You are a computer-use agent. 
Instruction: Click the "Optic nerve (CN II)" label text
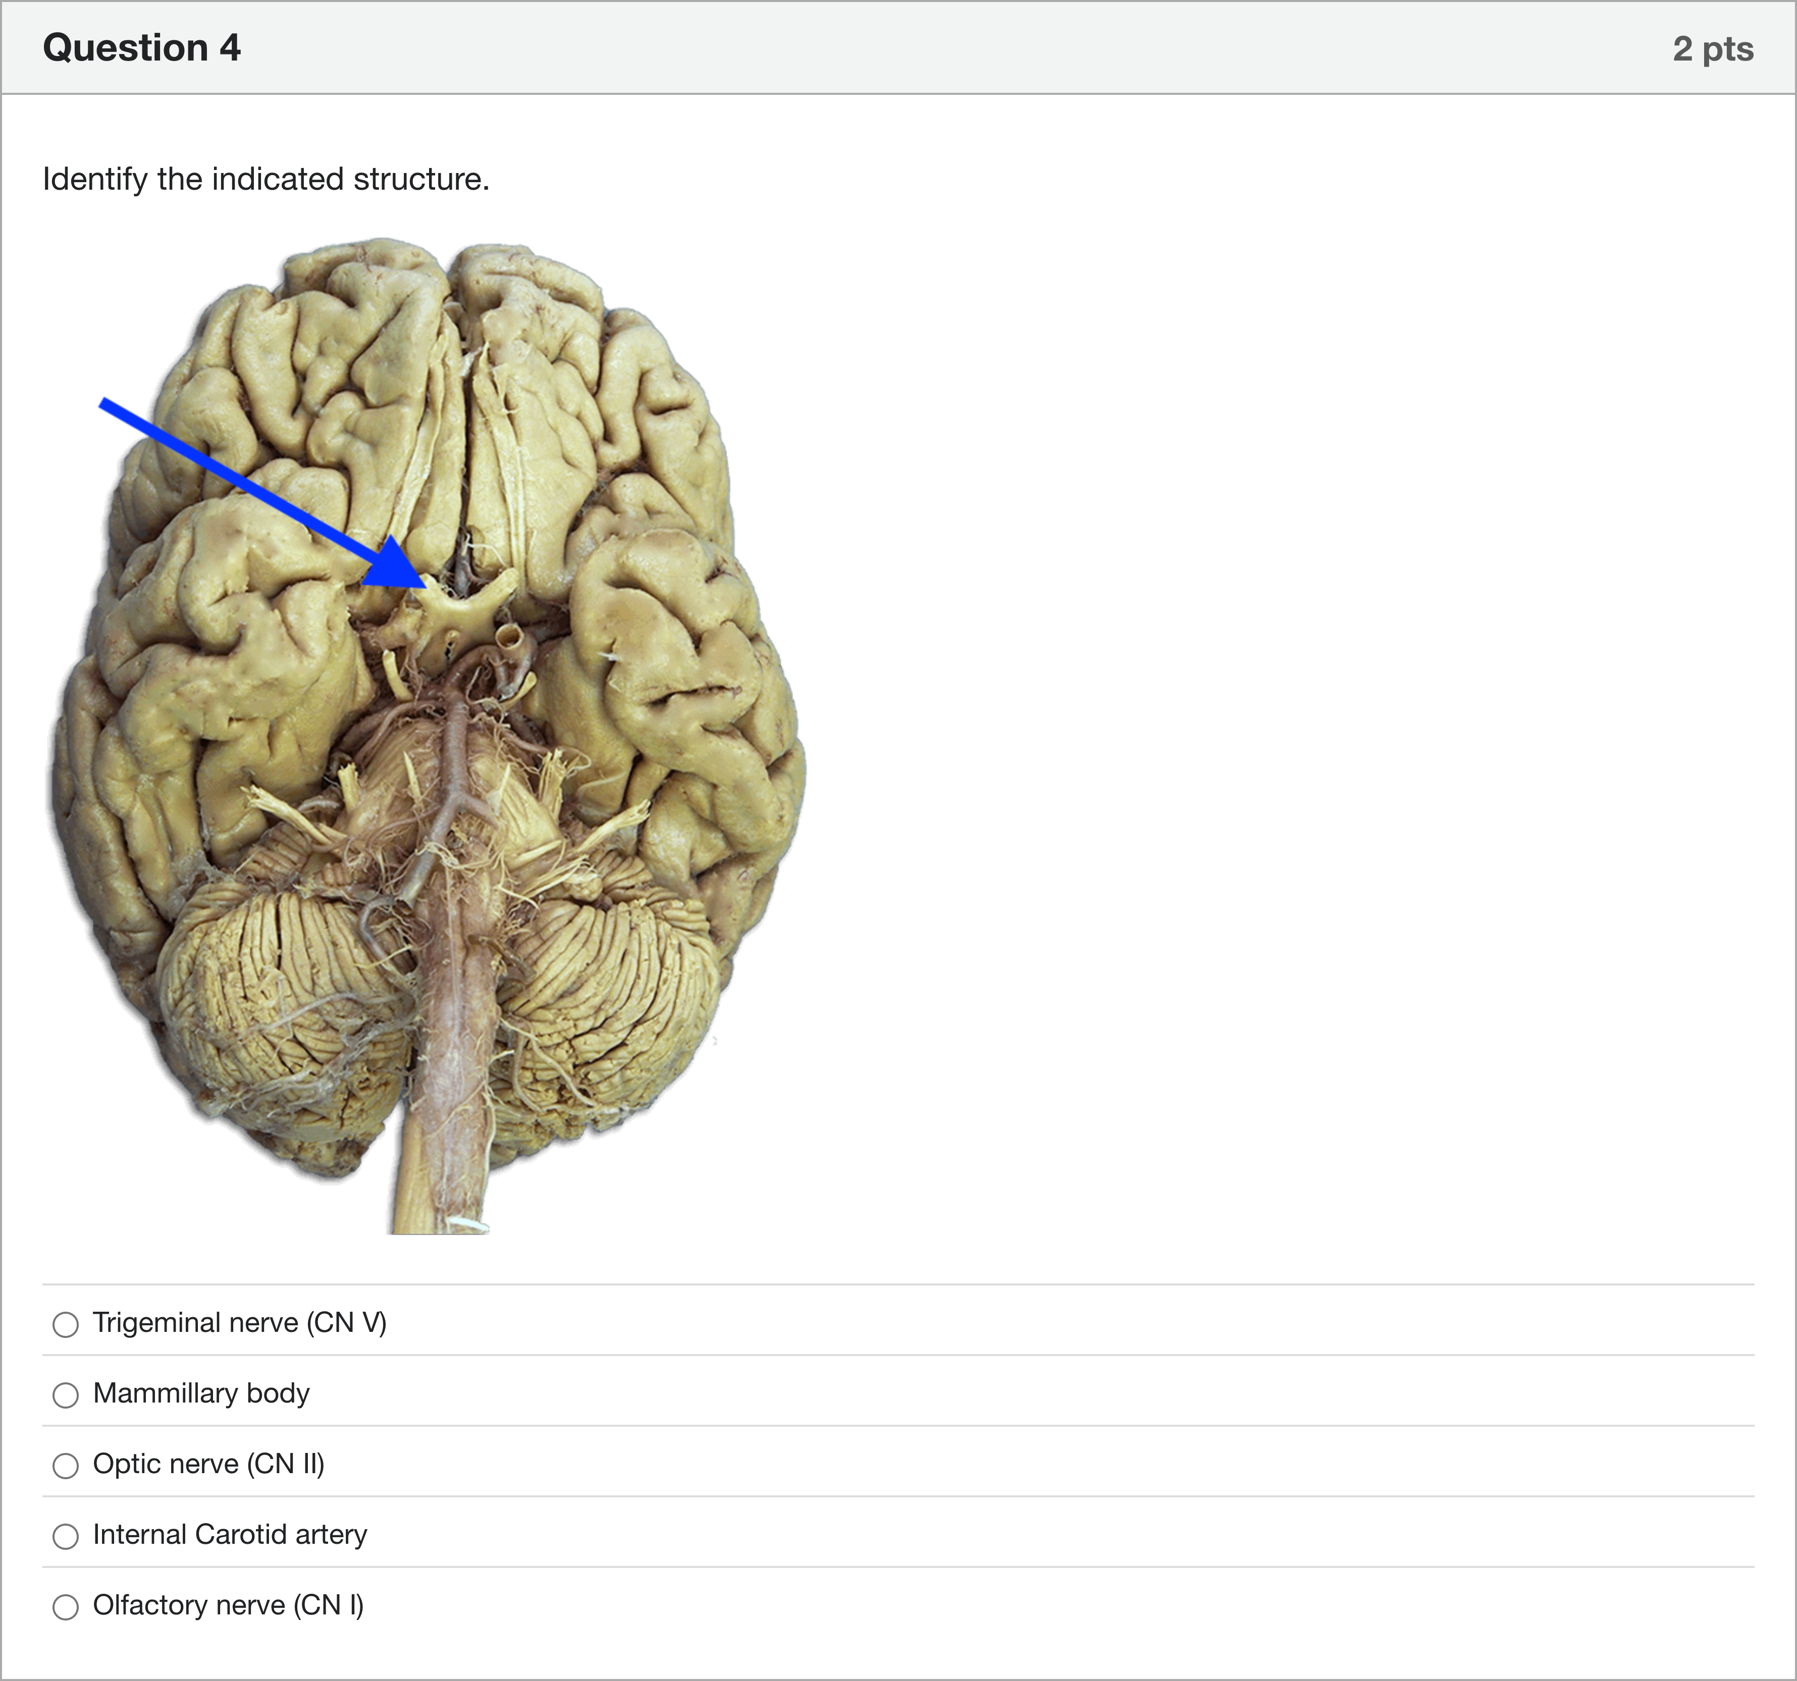209,1464
